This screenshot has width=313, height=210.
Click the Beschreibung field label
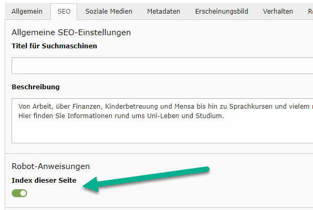click(x=36, y=87)
